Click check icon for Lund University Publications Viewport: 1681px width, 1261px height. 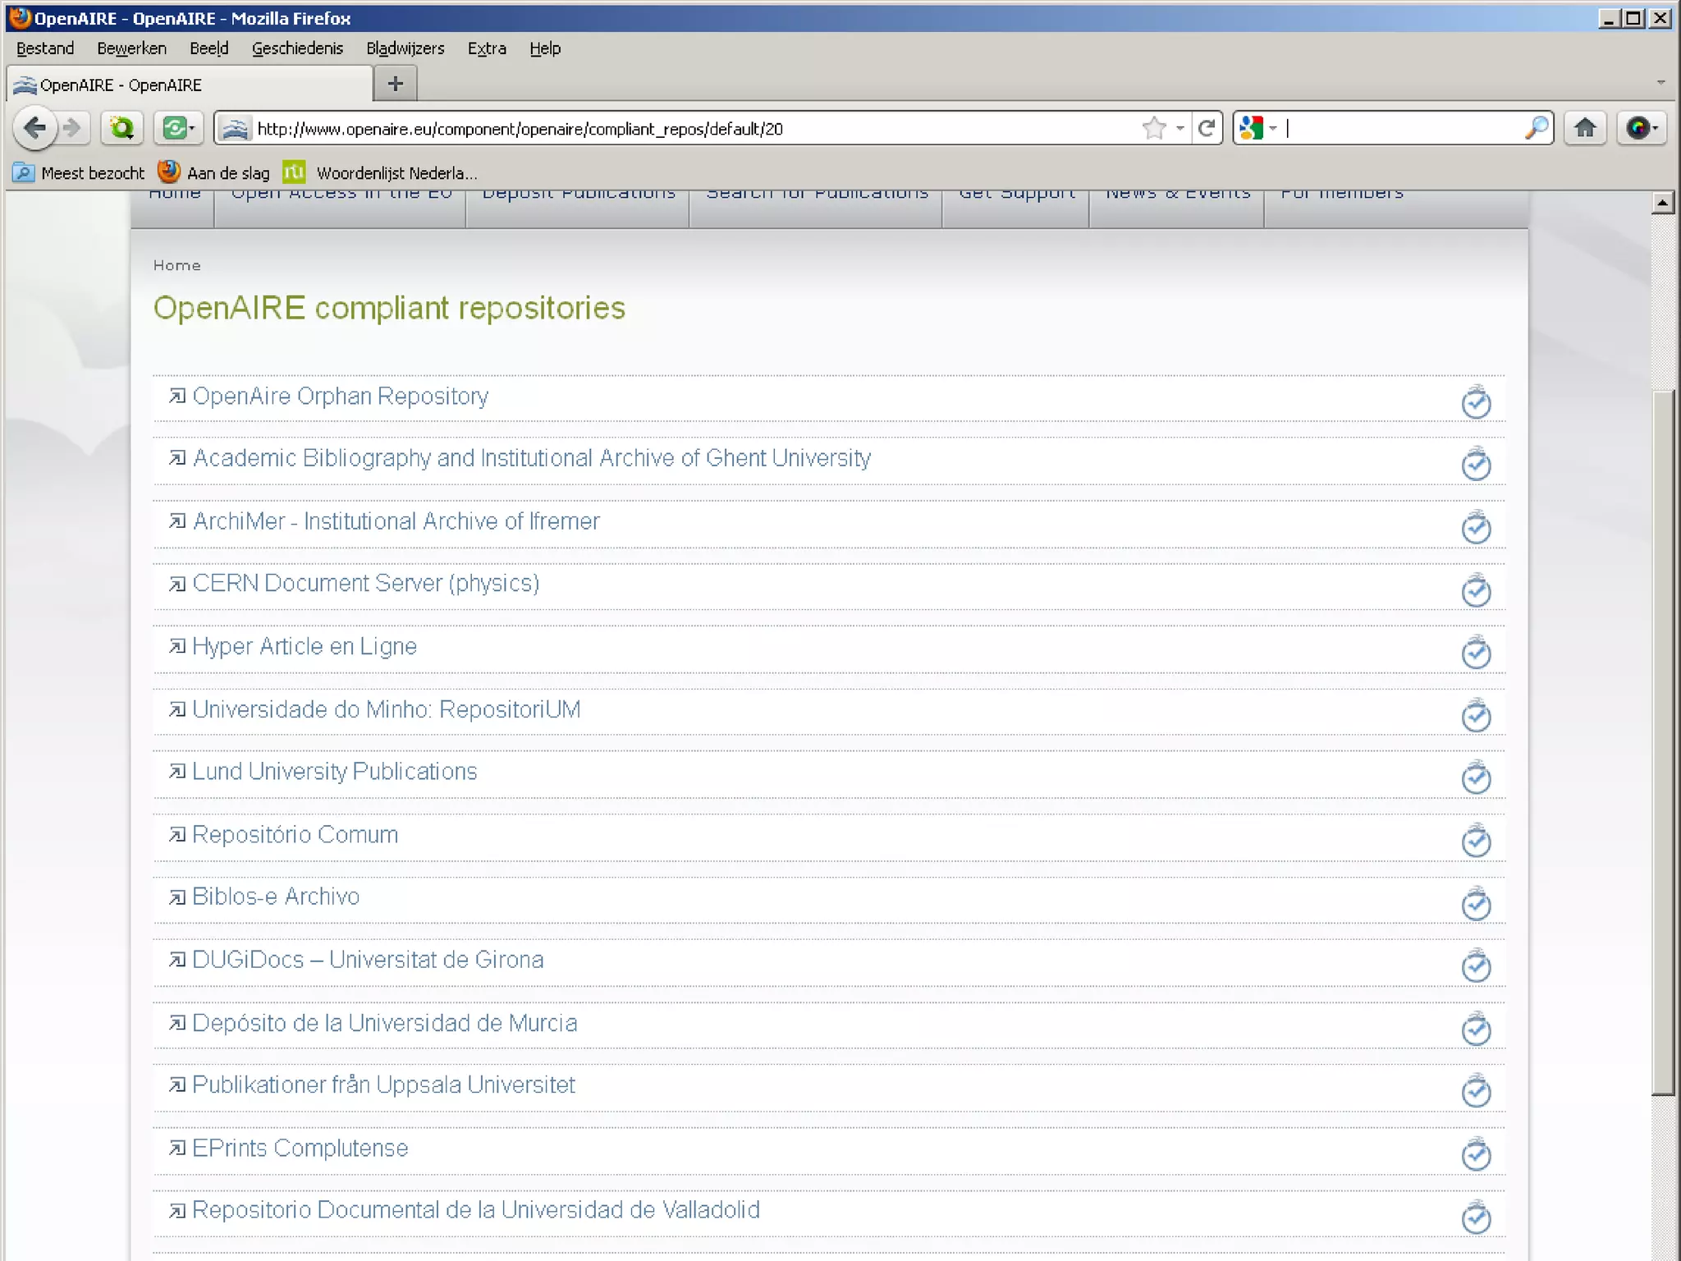(1476, 777)
